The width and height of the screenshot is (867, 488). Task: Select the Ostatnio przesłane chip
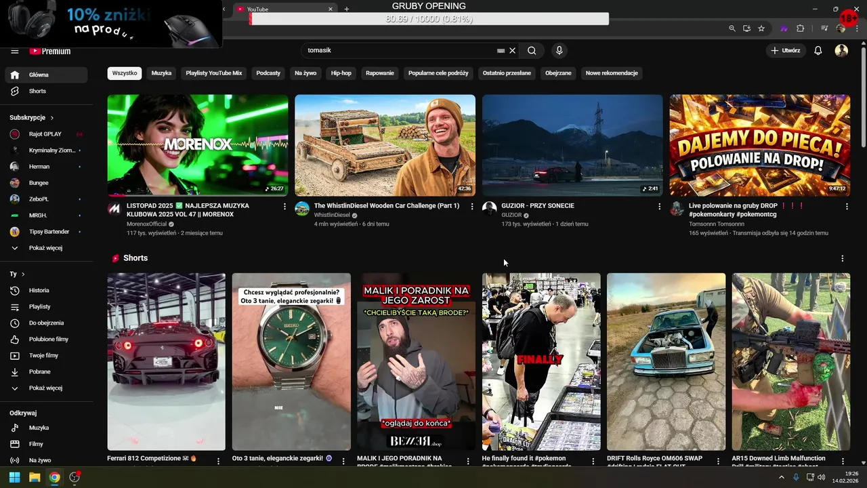pos(507,73)
